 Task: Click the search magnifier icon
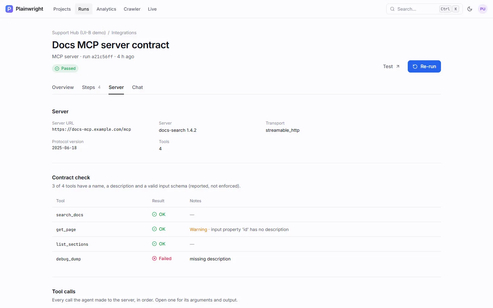click(392, 9)
